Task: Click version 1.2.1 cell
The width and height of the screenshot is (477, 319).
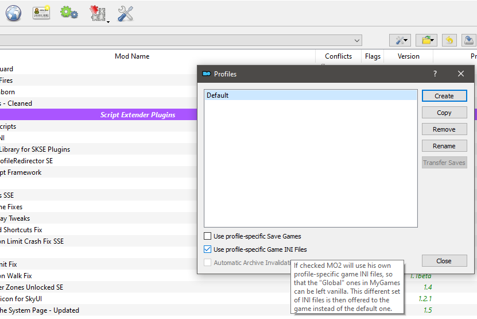Action: tap(425, 298)
